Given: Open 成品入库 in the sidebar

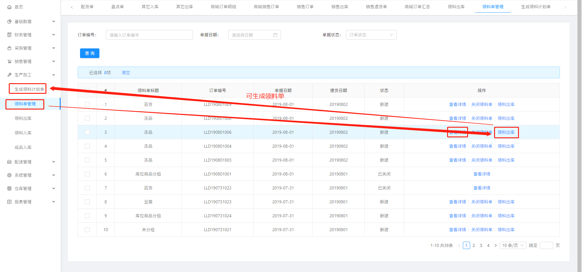Looking at the screenshot, I should coord(23,147).
